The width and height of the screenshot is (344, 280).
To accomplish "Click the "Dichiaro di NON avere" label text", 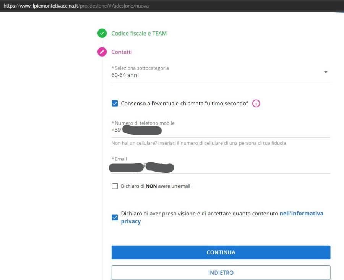I will point(156,186).
